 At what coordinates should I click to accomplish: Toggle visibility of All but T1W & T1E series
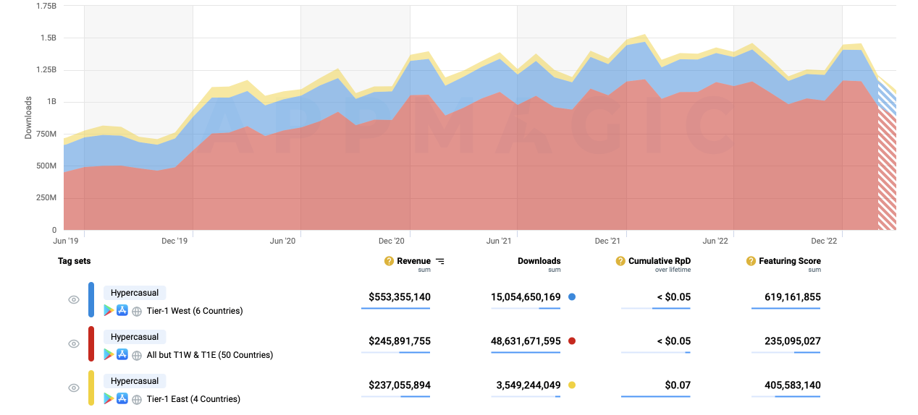point(73,344)
